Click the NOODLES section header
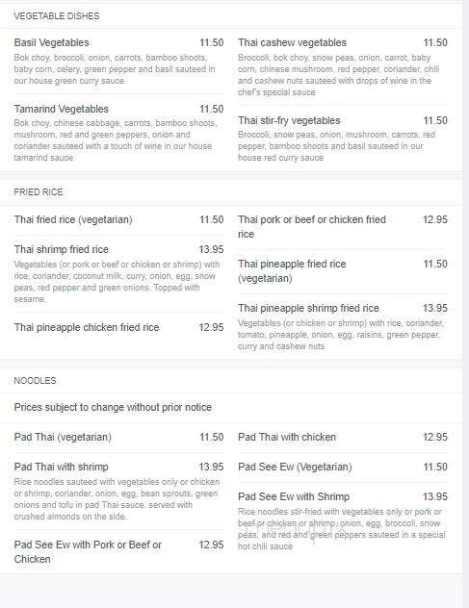This screenshot has height=608, width=469. (x=35, y=381)
